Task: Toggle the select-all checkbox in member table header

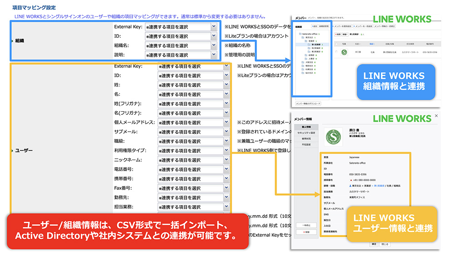Action: point(336,44)
